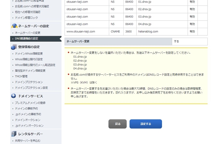Click 04.dnsv.jp in yellow notice list

point(80,69)
